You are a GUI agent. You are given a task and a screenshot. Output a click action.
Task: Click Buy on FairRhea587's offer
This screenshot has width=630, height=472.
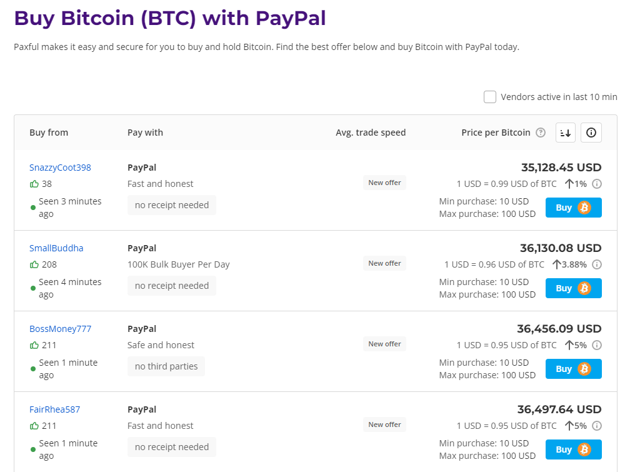573,449
